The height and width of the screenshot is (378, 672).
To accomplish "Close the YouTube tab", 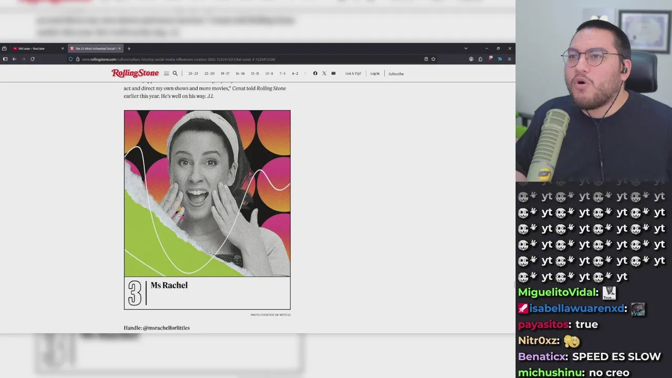I will point(62,48).
